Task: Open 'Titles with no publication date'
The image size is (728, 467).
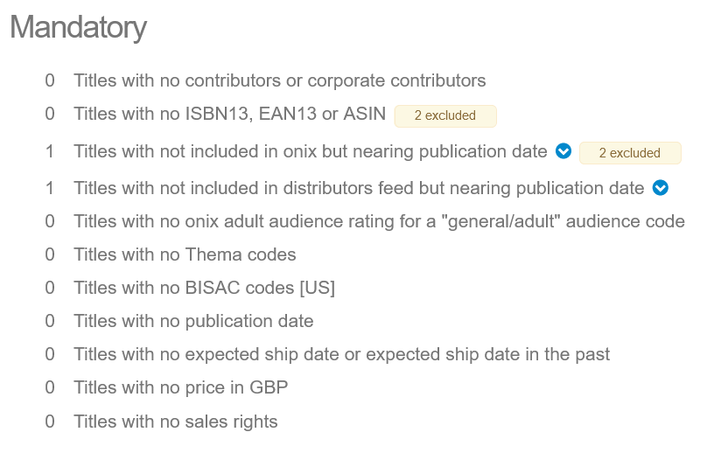Action: [193, 321]
